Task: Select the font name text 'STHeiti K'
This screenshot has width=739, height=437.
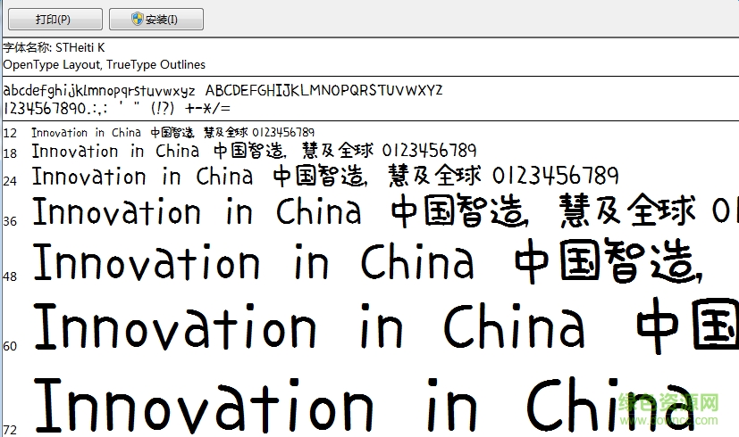Action: pyautogui.click(x=80, y=47)
